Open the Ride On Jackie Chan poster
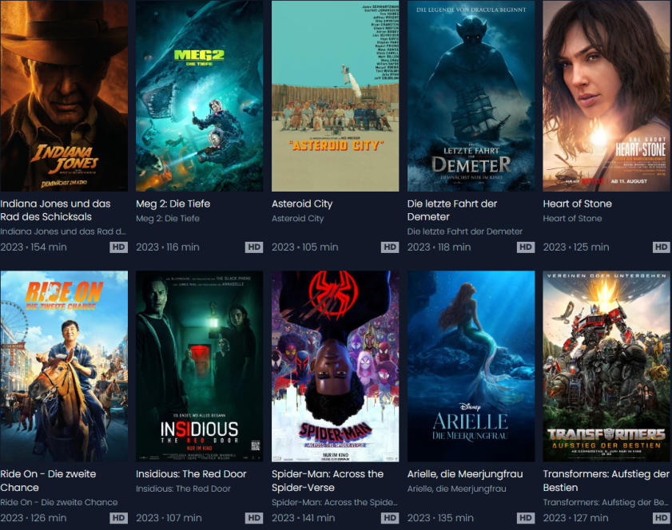The image size is (672, 530). click(64, 366)
